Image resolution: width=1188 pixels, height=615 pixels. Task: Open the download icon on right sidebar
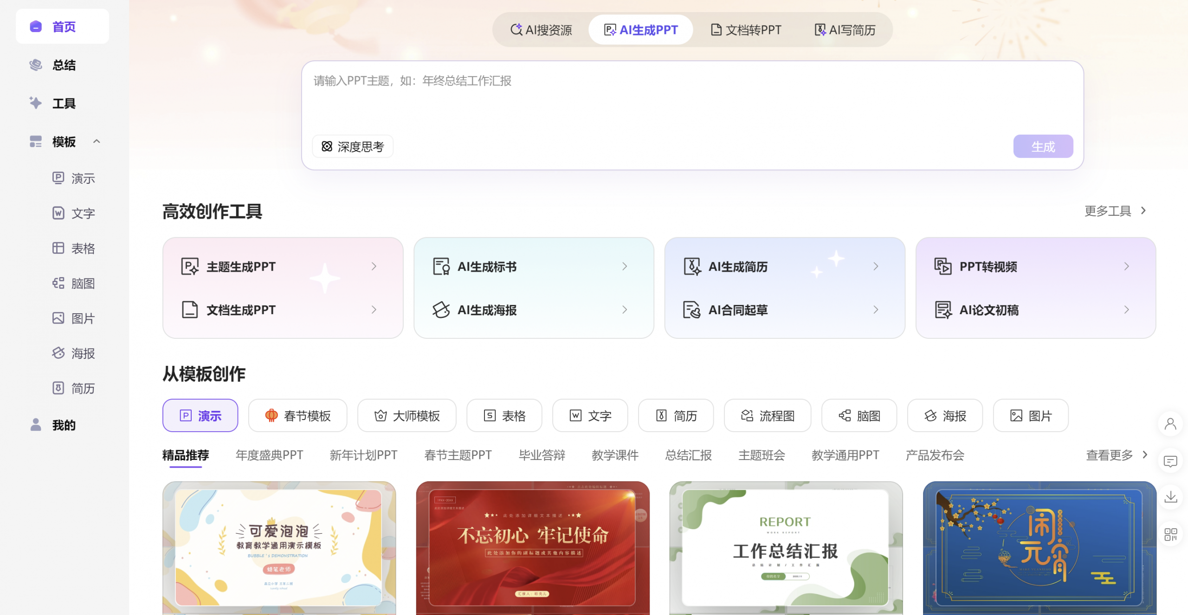coord(1170,497)
